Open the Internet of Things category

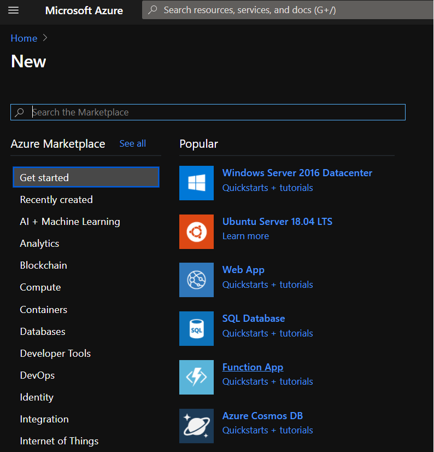coord(59,441)
